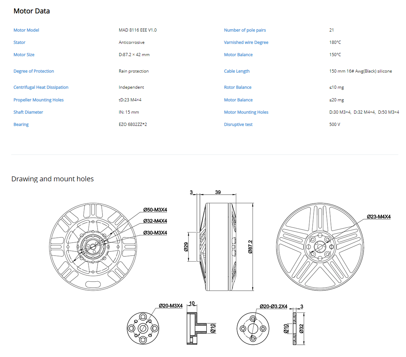406x357 pixels.
Task: Select the "Number of pole pairs" label
Action: point(245,30)
